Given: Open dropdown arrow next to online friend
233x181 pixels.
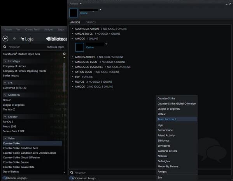Looking at the screenshot, I should tap(106, 44).
